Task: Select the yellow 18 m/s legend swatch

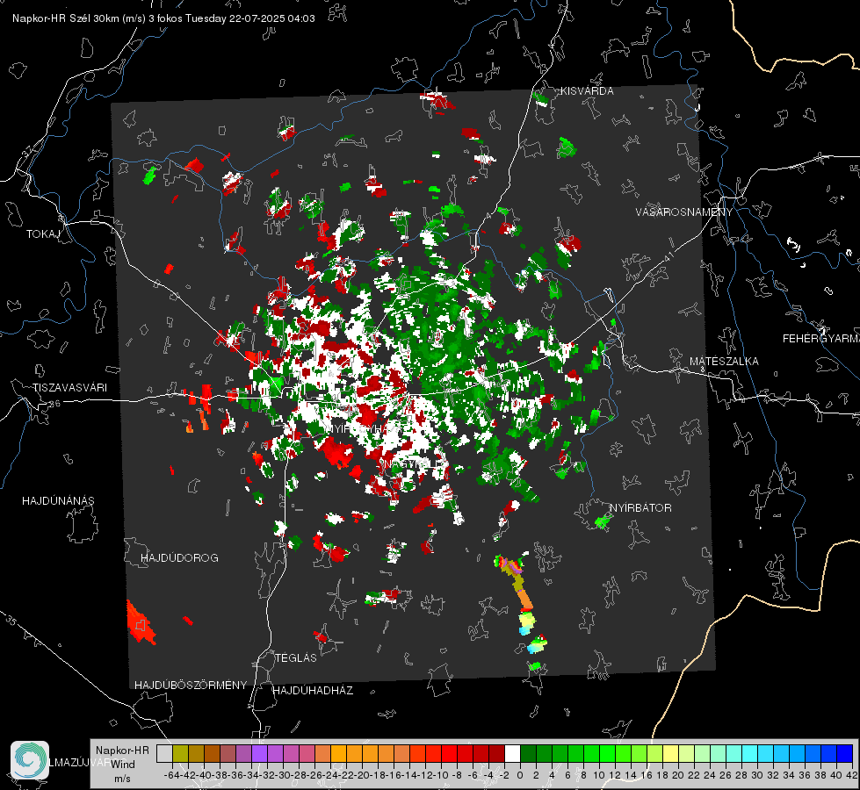Action: (x=670, y=753)
